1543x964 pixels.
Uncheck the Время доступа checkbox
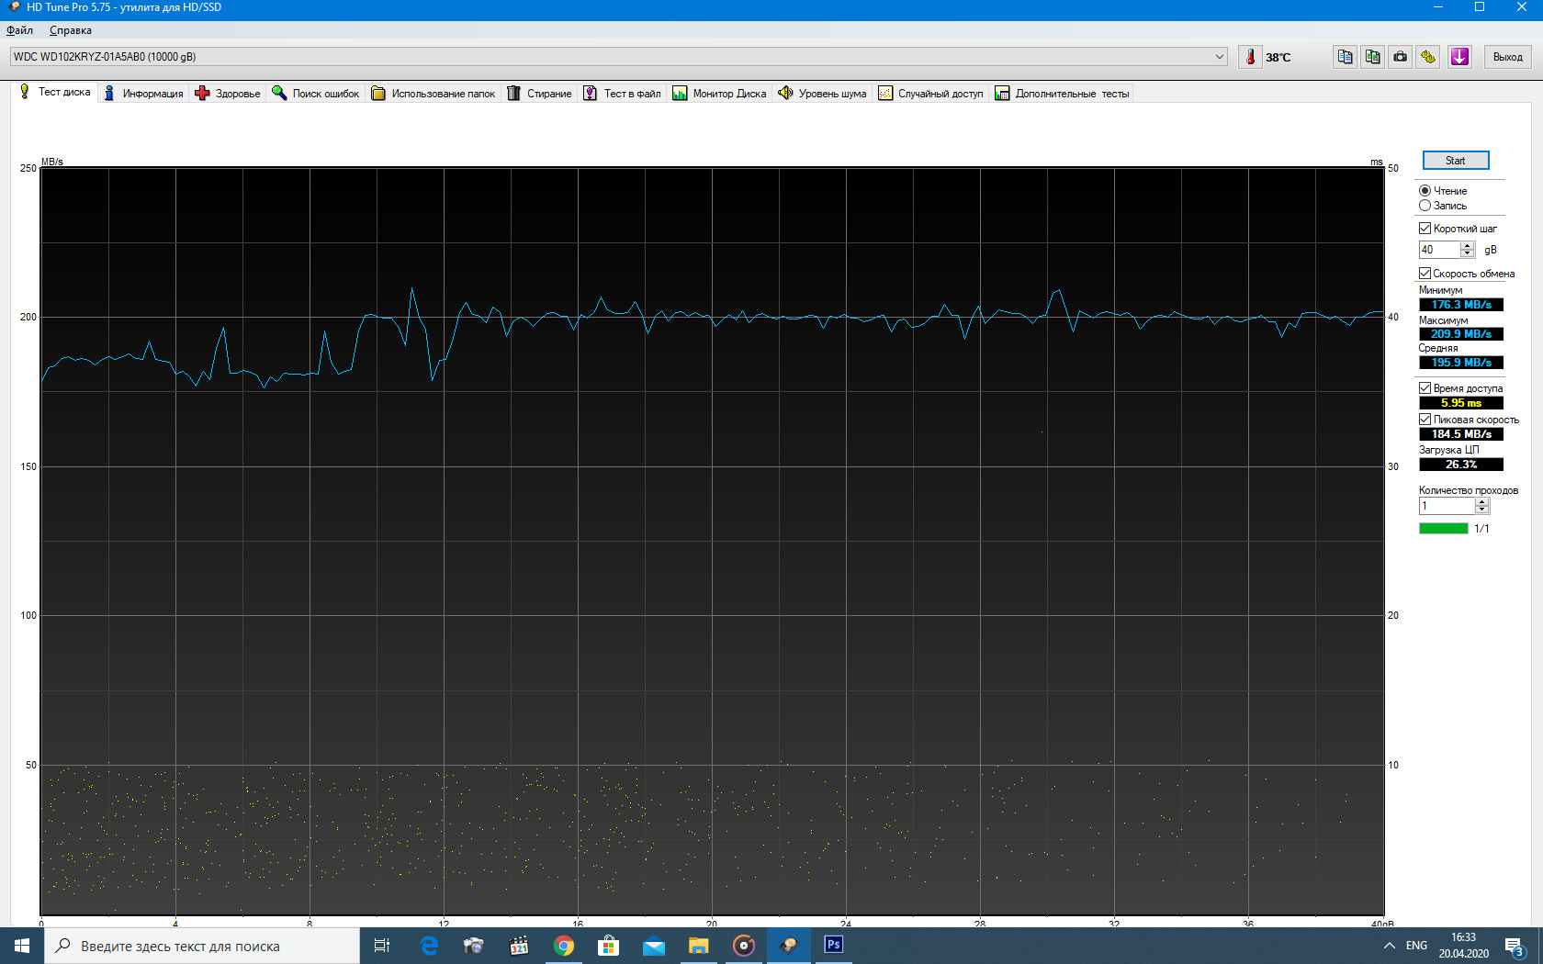1425,388
